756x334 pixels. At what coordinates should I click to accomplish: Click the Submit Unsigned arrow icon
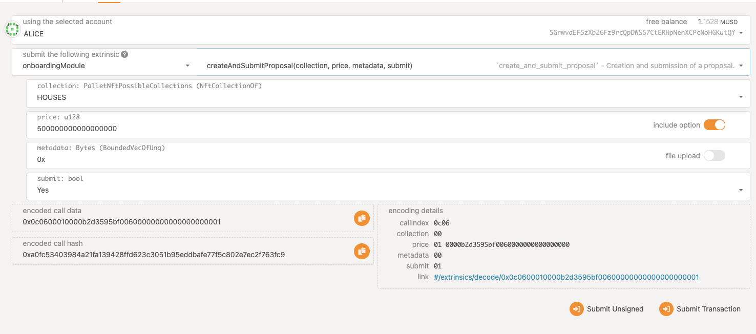(x=576, y=309)
